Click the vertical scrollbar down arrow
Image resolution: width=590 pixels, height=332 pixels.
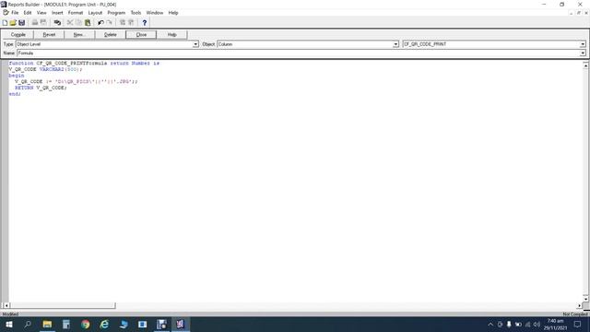(x=585, y=298)
